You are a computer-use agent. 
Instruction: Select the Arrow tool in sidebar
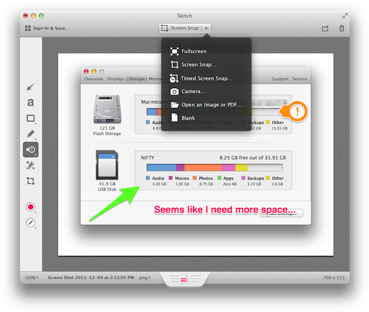(30, 86)
